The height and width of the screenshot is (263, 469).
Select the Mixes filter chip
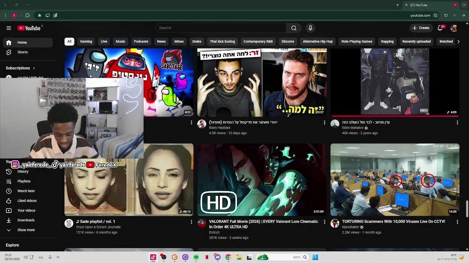pyautogui.click(x=179, y=41)
